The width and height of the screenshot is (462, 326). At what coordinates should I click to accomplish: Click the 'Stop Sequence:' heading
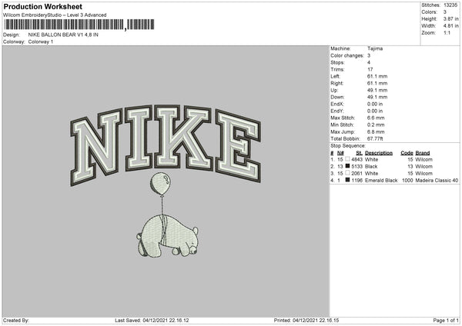coord(348,146)
